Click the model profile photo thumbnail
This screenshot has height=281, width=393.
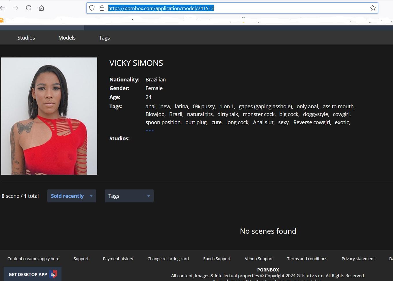tap(49, 116)
